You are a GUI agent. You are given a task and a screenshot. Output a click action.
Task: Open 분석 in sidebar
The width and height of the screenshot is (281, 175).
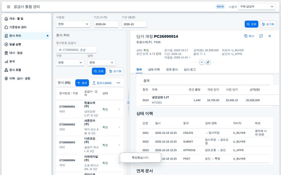pyautogui.click(x=26, y=61)
